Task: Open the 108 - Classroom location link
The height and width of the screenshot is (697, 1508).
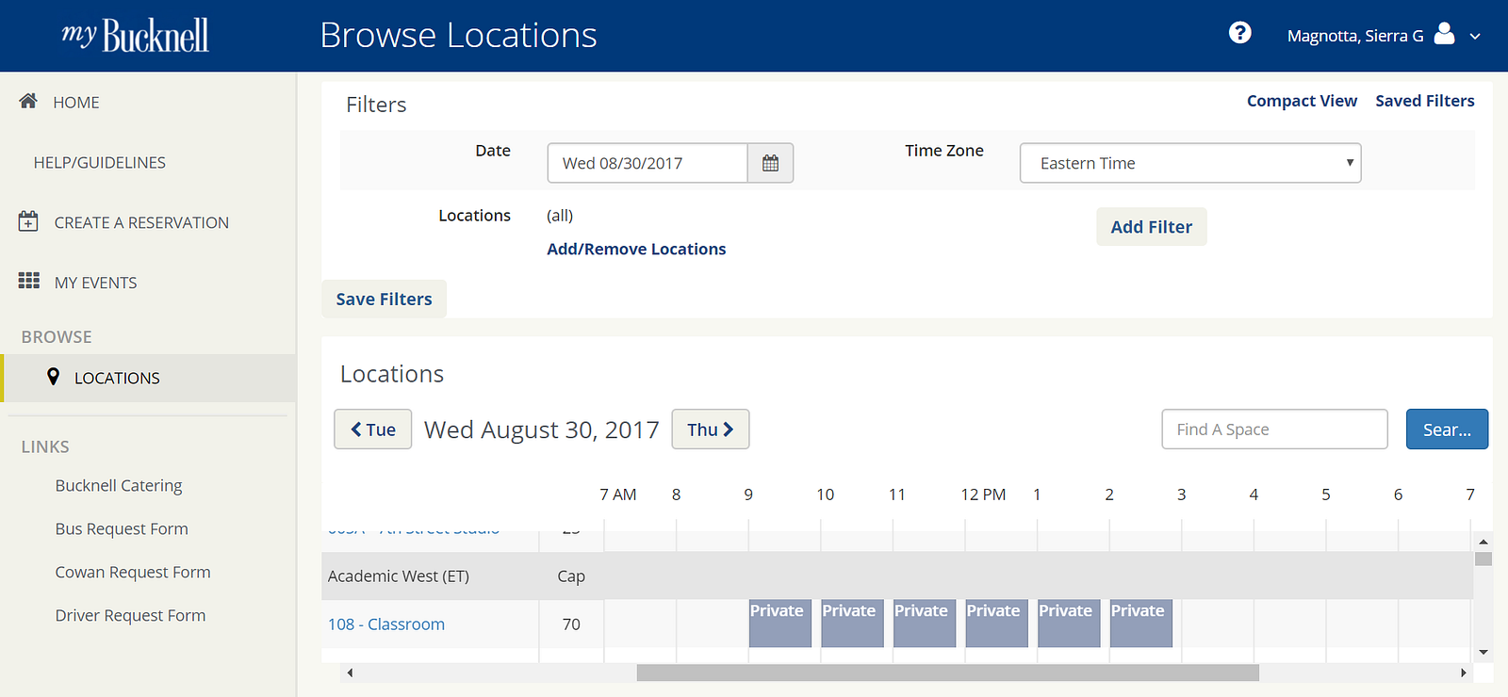Action: [386, 624]
